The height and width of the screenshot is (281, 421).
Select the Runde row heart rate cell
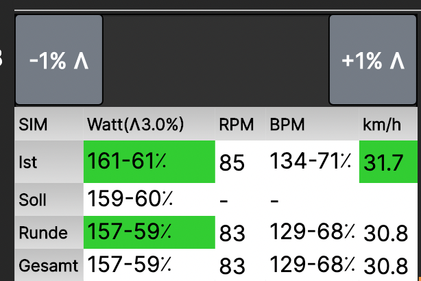[311, 232]
